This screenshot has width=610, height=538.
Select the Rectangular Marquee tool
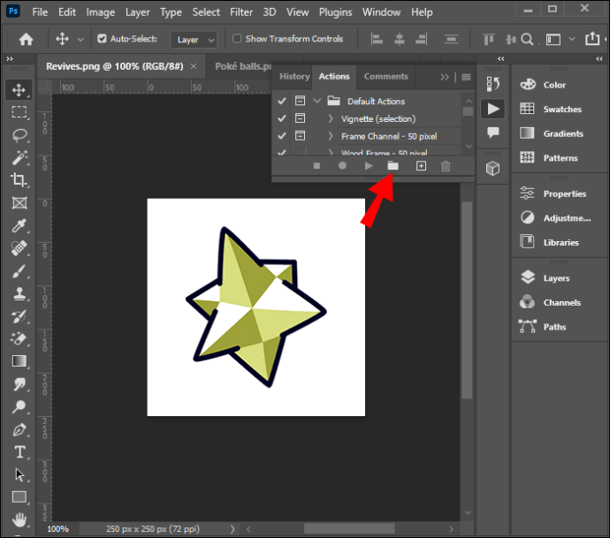[x=19, y=112]
